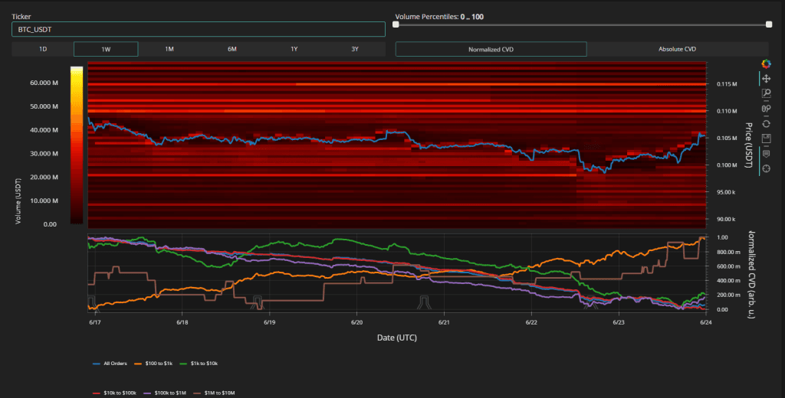Activate the Box Zoom tool
The height and width of the screenshot is (398, 785).
click(766, 93)
